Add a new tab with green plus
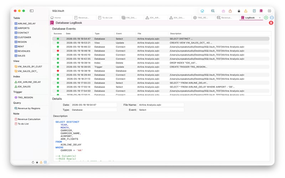 pos(266,17)
